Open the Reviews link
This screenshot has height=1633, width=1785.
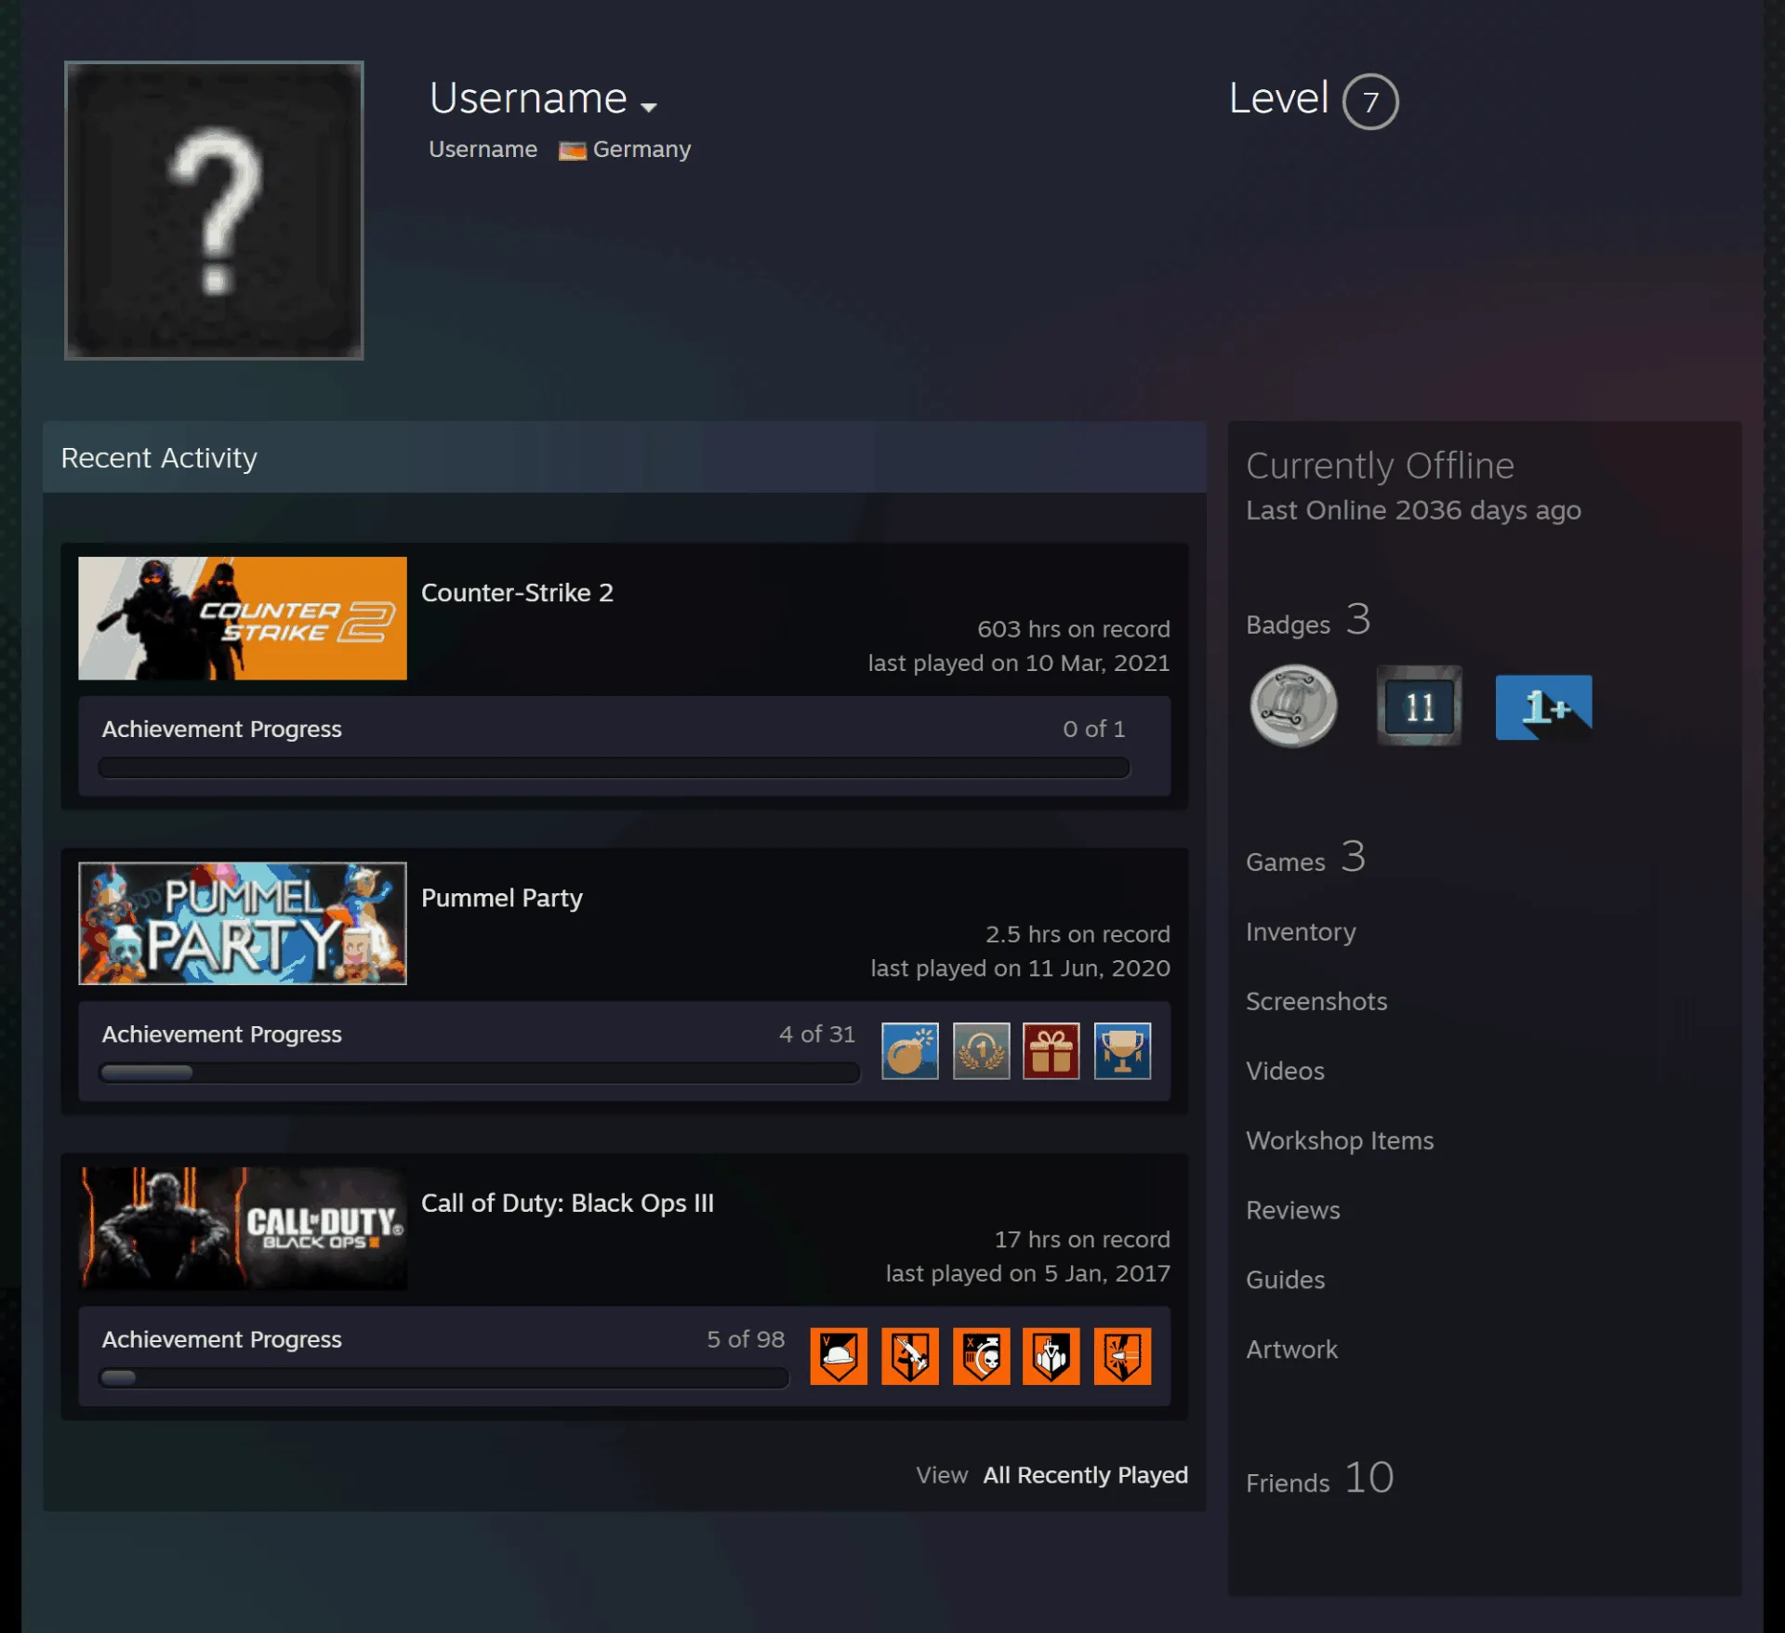pos(1293,1210)
